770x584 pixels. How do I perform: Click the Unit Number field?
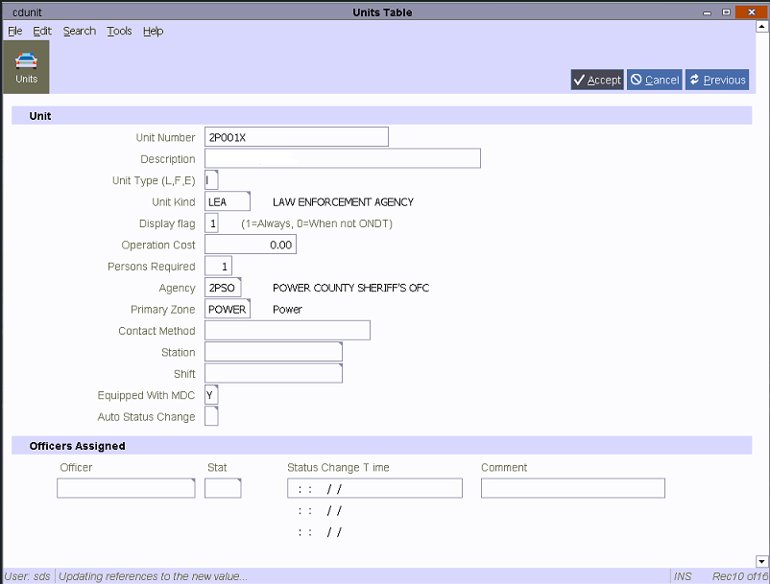pos(297,137)
